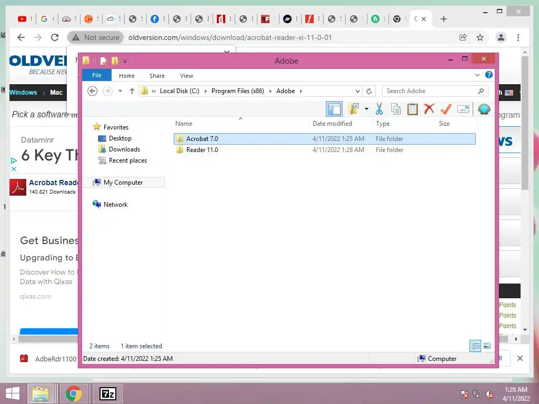
Task: Switch to the Facebook tab
Action: click(155, 19)
